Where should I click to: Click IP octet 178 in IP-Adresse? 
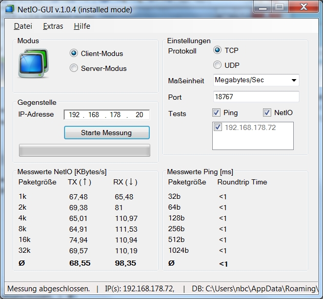point(115,115)
